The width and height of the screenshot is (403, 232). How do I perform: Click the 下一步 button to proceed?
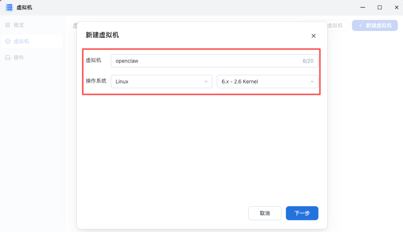click(x=302, y=213)
